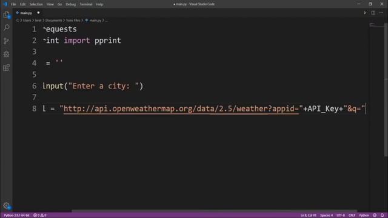Open the Search view in activity bar
Viewport: 388px width, 218px height.
tap(7, 27)
